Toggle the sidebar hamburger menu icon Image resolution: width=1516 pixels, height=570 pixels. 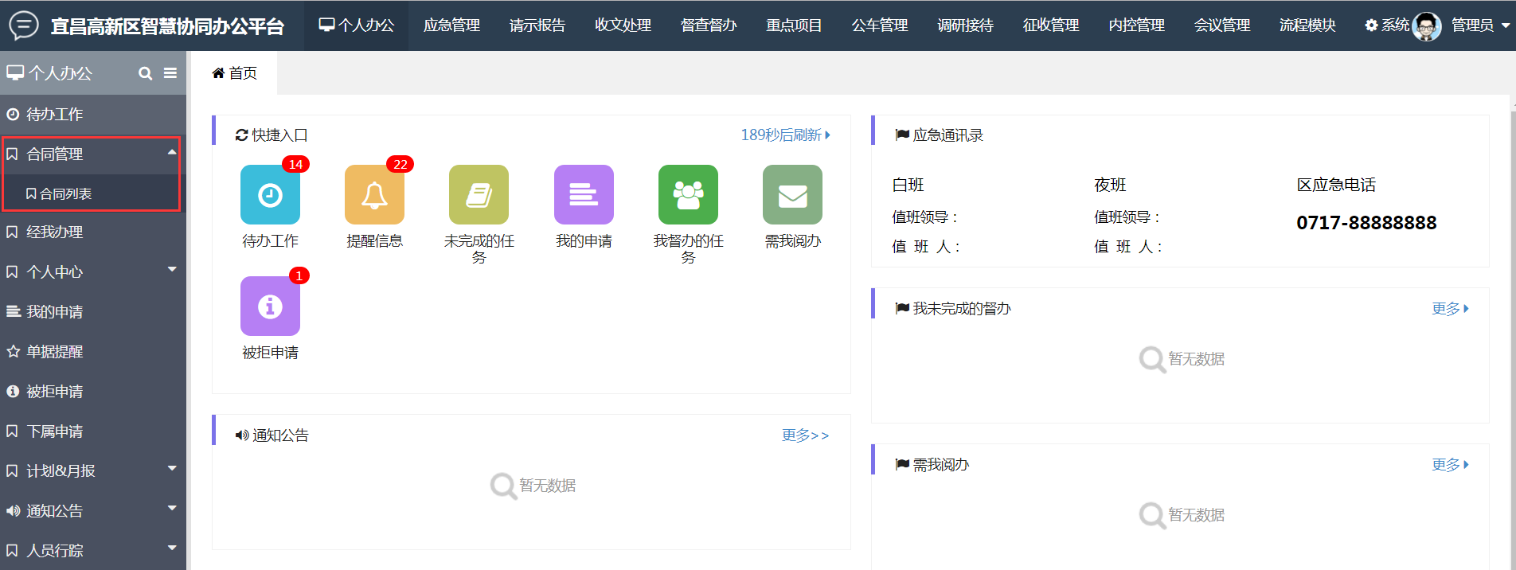pos(170,73)
